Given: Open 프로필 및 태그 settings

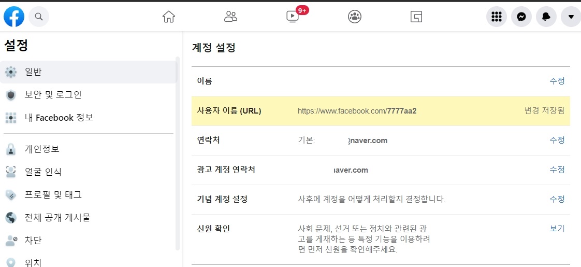Looking at the screenshot, I should (x=89, y=195).
